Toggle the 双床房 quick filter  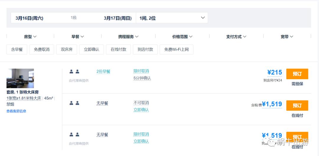tap(66, 49)
